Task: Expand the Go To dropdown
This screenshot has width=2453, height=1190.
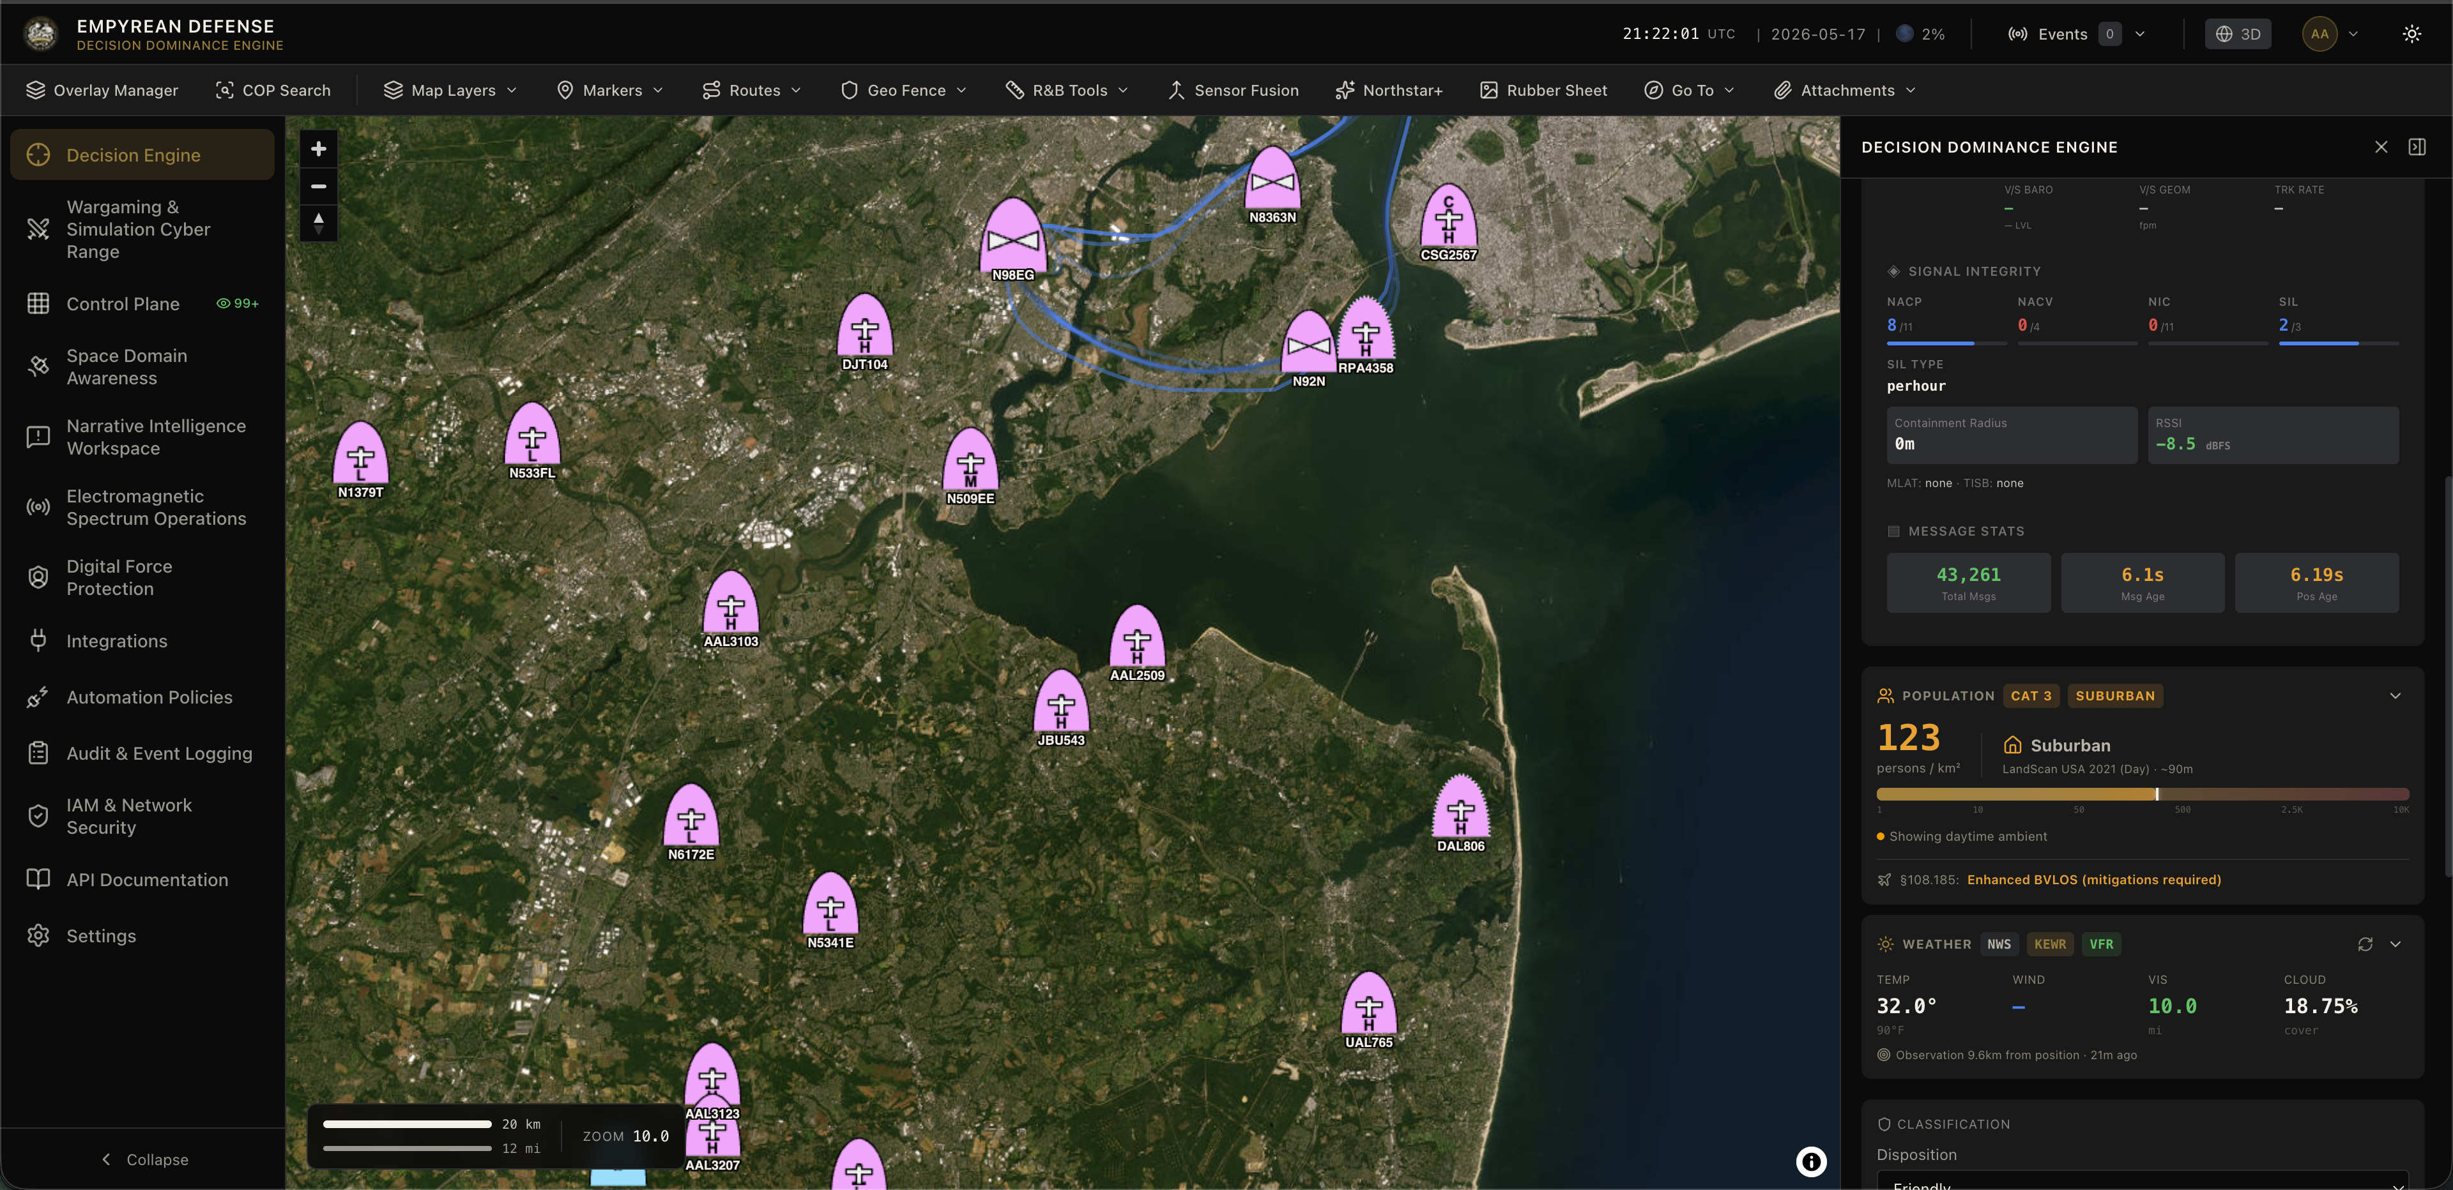Action: coord(1689,91)
